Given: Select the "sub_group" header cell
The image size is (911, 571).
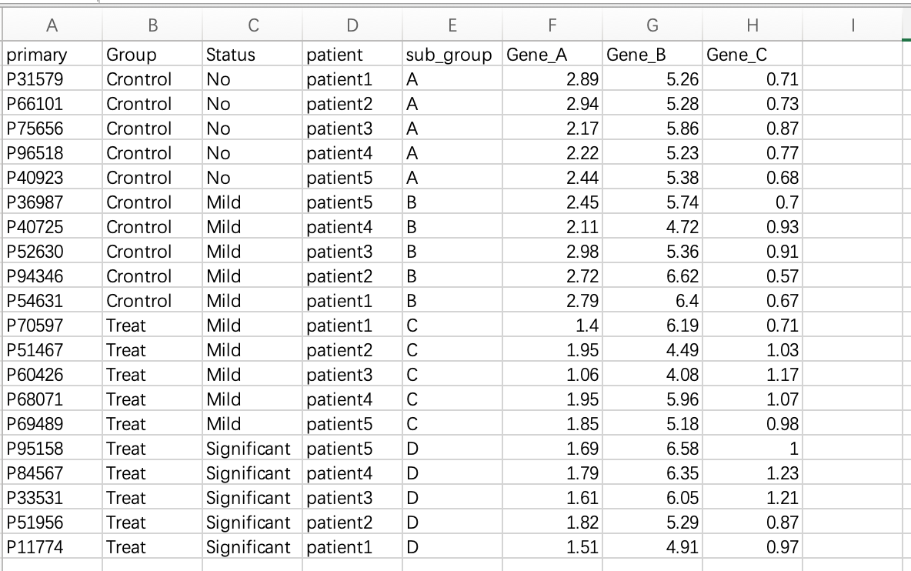Looking at the screenshot, I should coord(449,55).
